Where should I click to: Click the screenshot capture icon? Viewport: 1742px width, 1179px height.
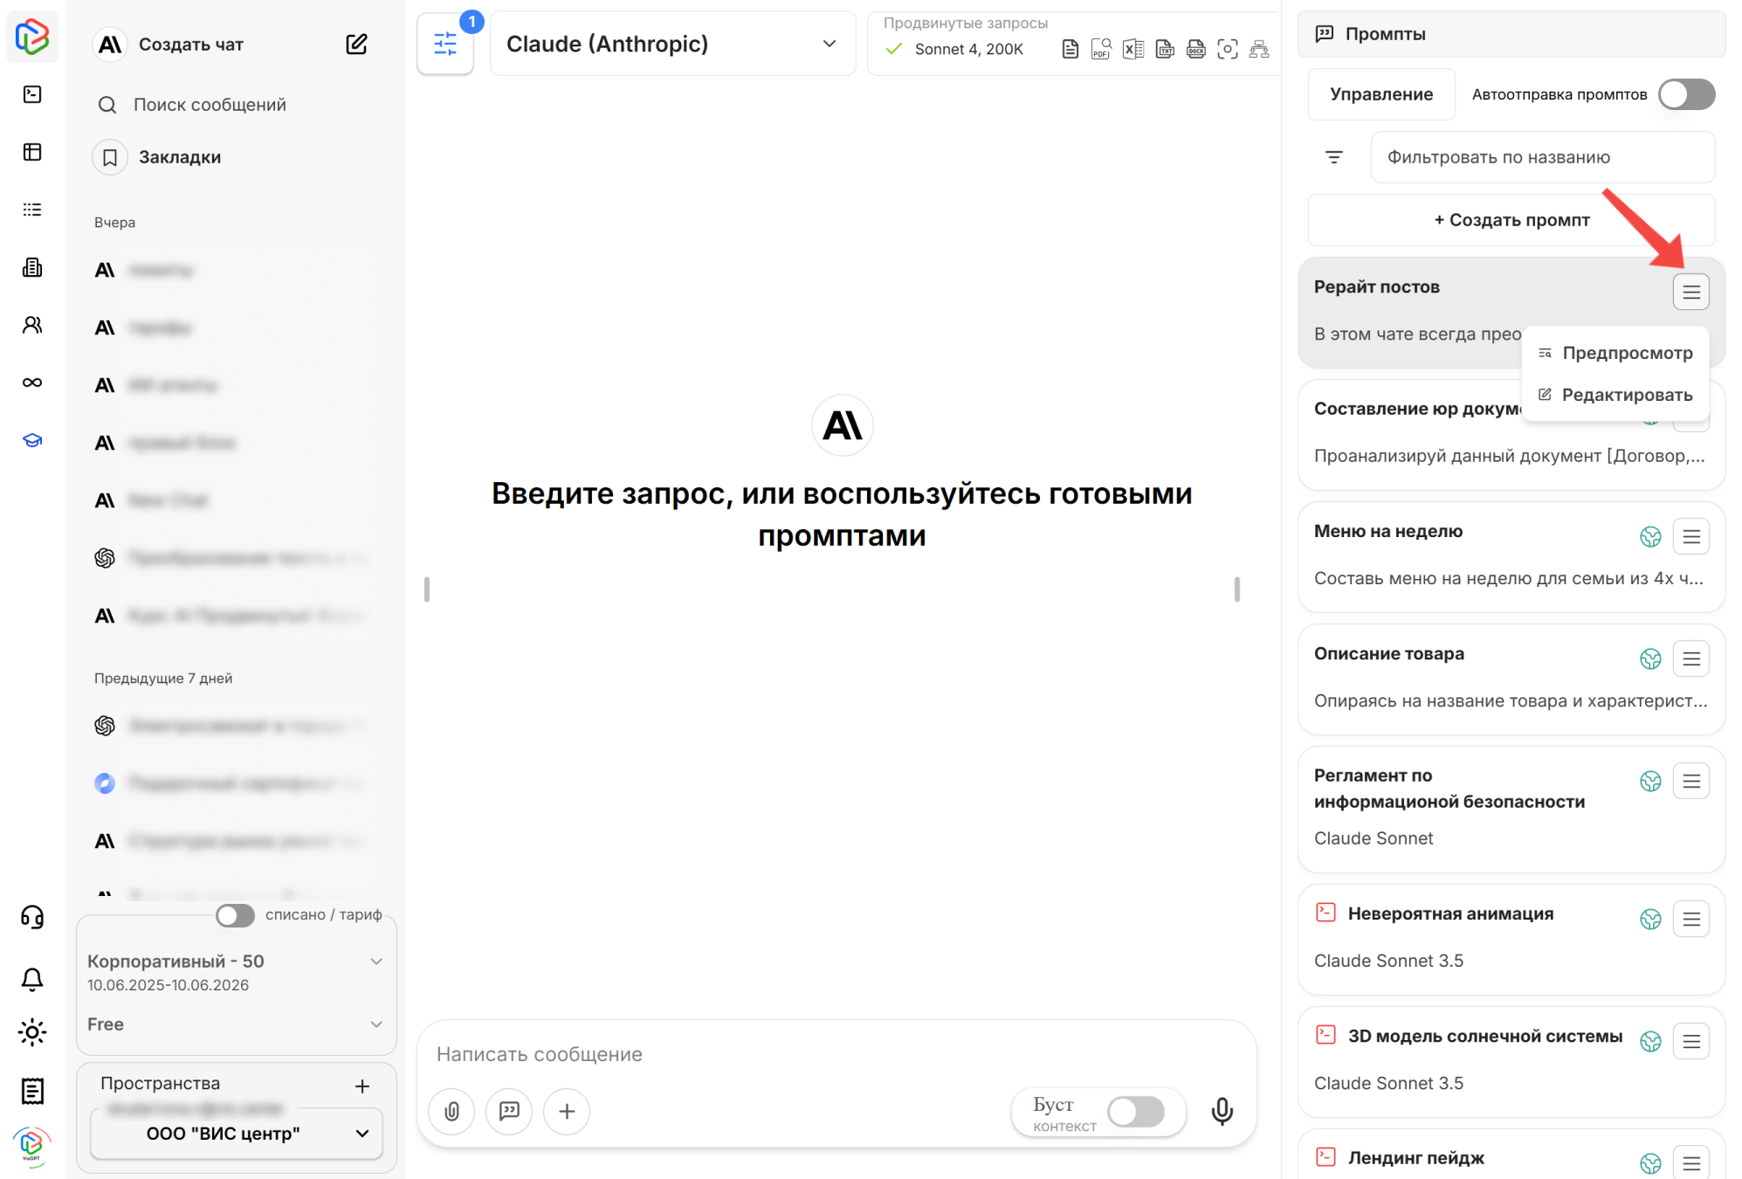point(1228,49)
